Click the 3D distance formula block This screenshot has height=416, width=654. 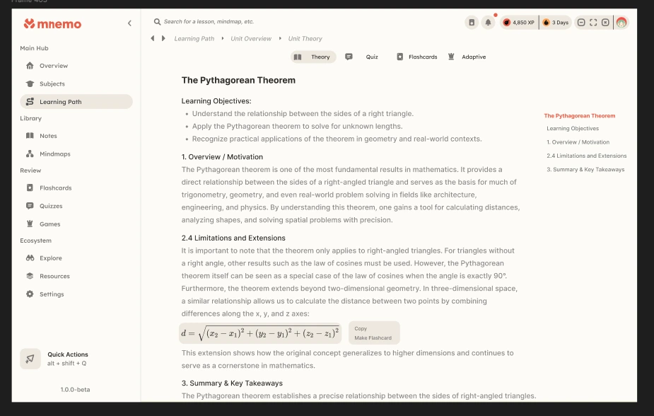pos(260,333)
